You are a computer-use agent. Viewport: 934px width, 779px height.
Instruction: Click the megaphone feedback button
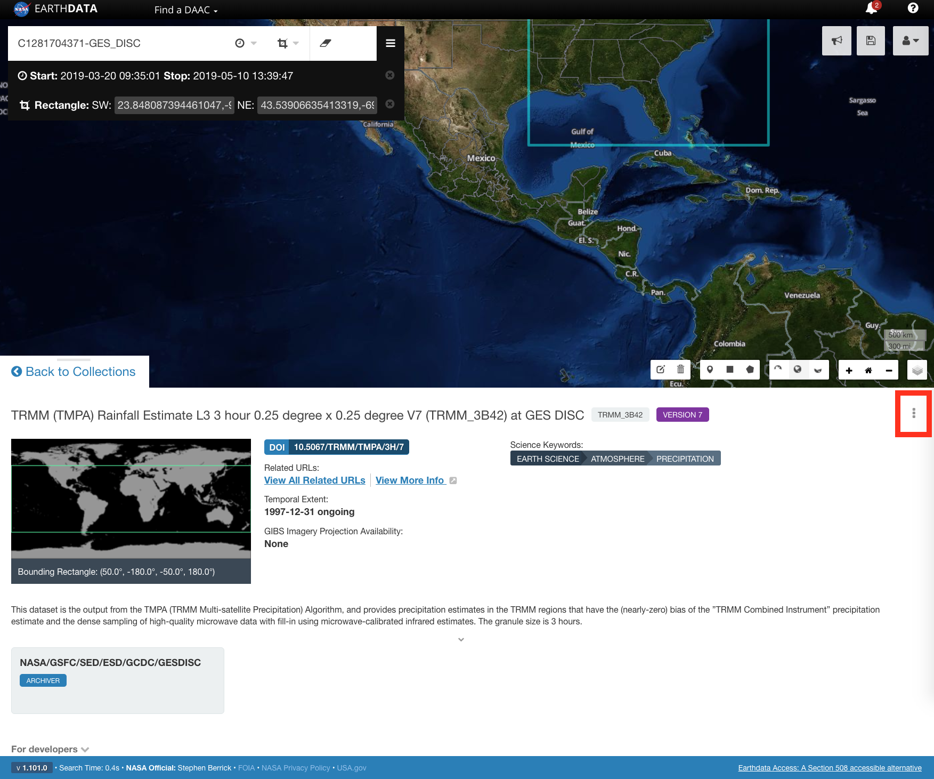(836, 41)
